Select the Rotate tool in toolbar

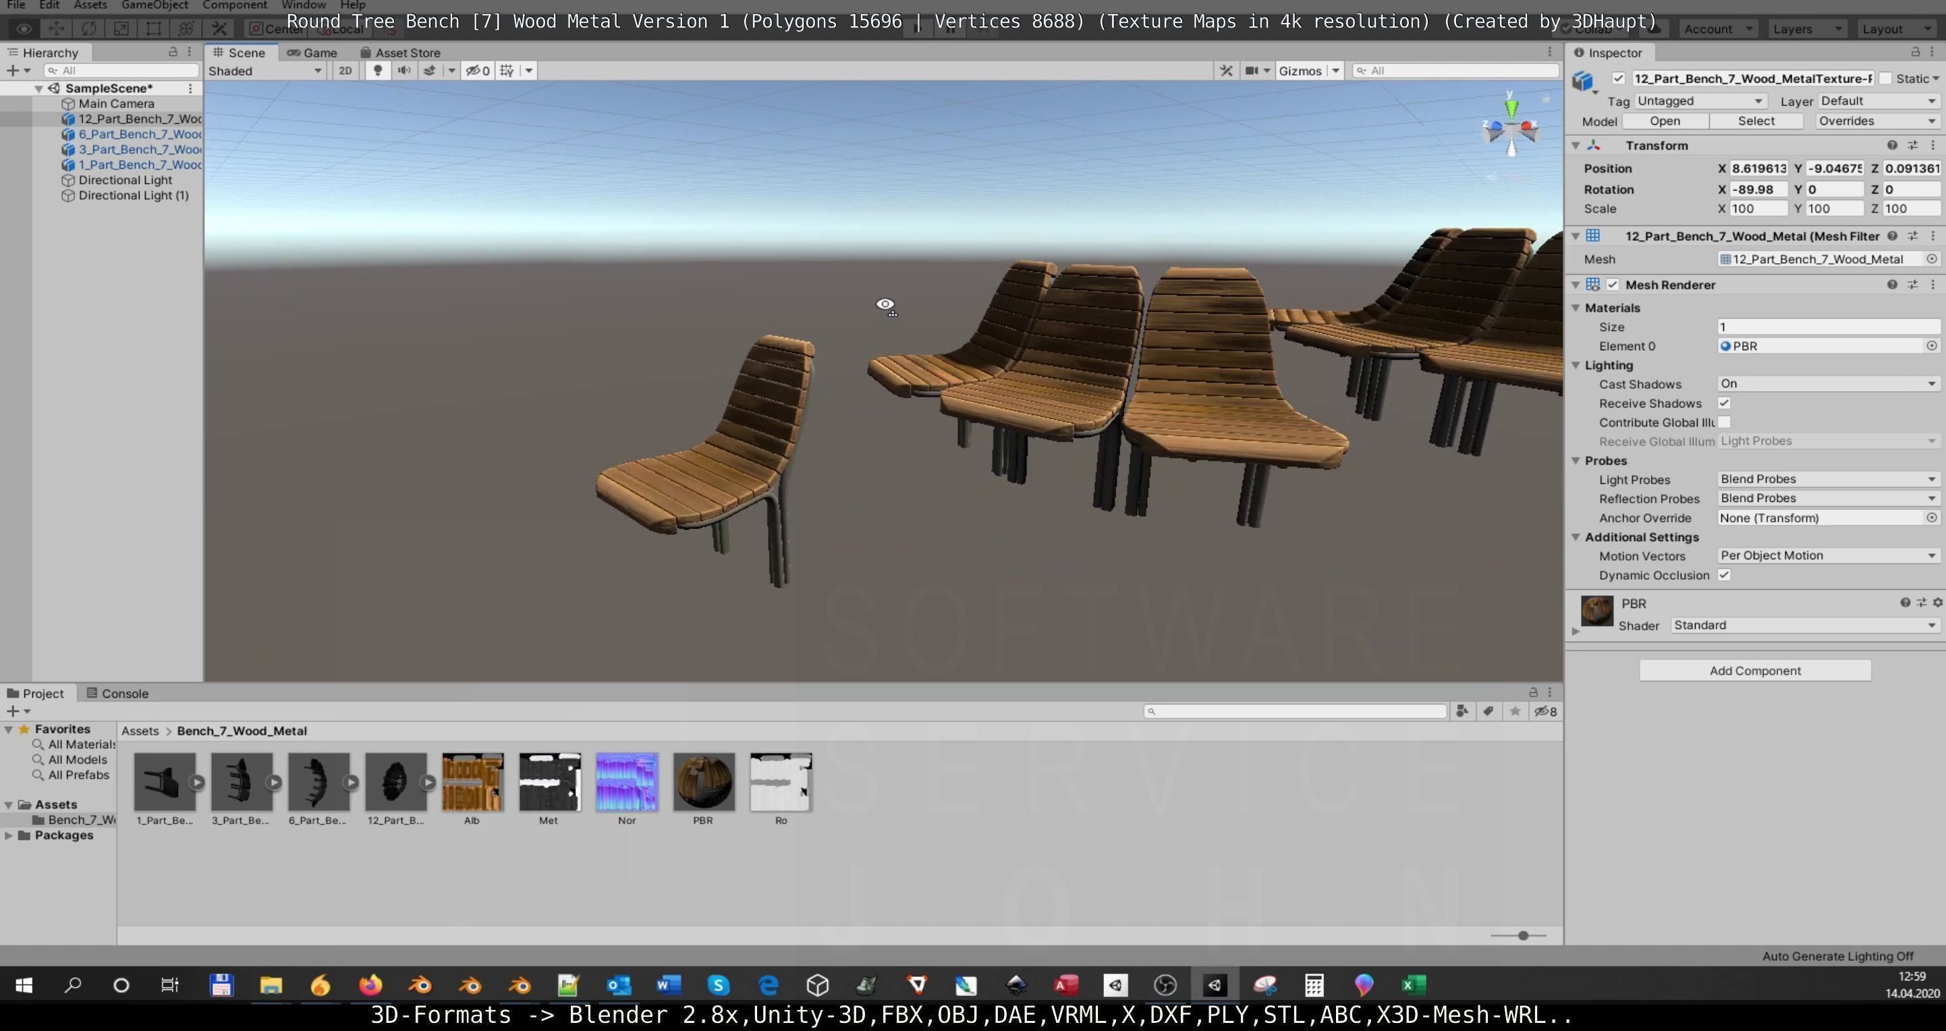tap(88, 29)
